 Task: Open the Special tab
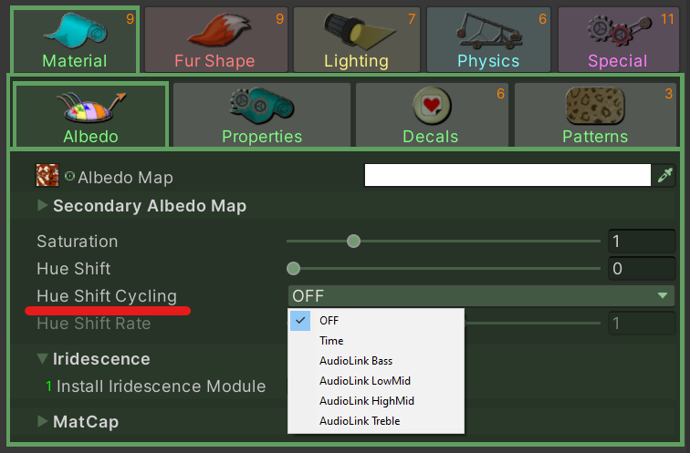618,39
